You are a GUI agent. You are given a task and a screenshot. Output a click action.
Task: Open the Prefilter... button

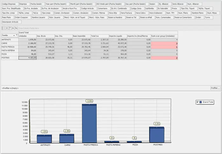[215, 88]
